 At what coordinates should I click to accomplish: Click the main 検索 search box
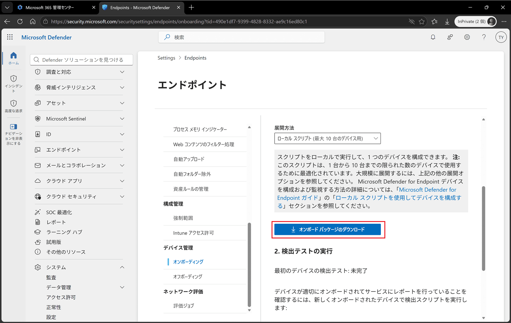[x=242, y=37]
